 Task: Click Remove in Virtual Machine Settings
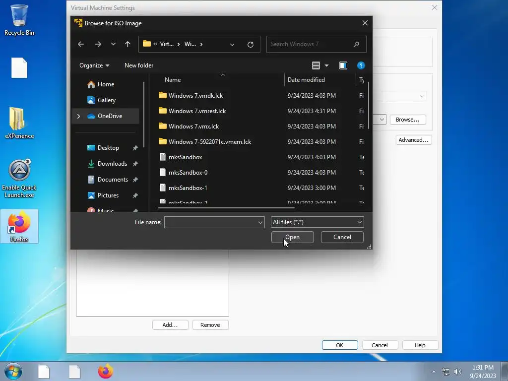coord(210,325)
